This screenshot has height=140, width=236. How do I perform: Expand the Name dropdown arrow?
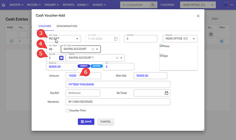pyautogui.click(x=121, y=58)
